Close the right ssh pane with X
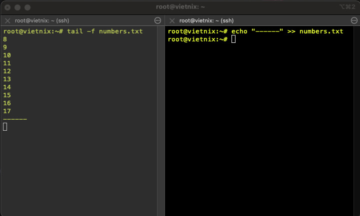This screenshot has height=216, width=360. (x=172, y=21)
